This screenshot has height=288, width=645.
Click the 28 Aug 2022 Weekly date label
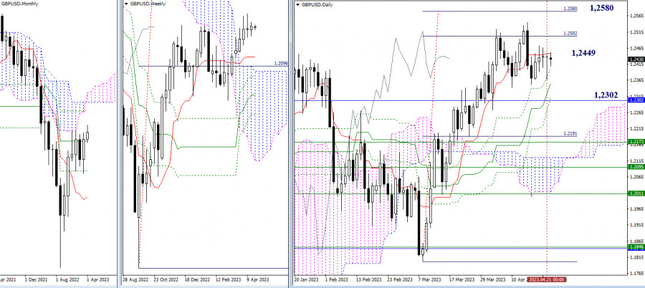(x=135, y=279)
